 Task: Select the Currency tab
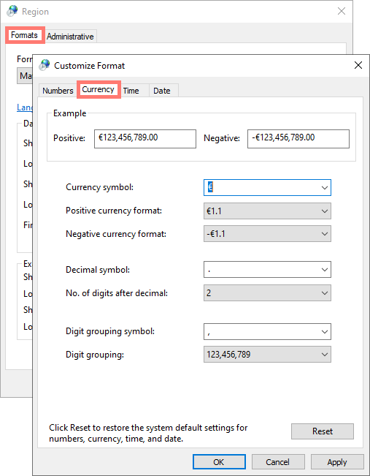coord(98,89)
